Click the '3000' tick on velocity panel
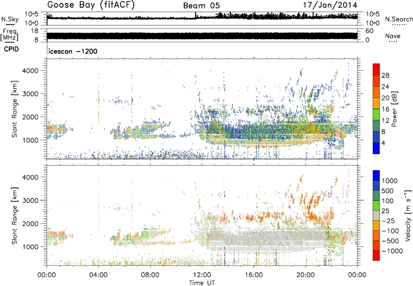This screenshot has height=286, width=413. tap(30, 200)
